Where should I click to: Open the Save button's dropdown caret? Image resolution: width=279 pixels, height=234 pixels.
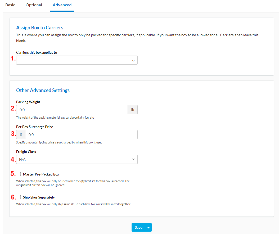click(148, 228)
